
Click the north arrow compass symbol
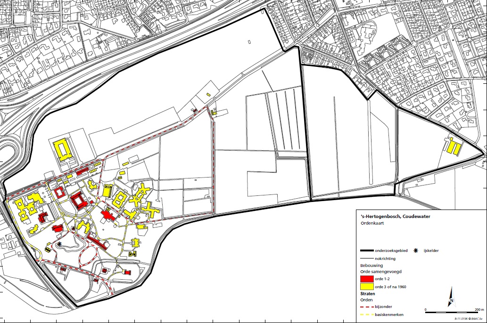pyautogui.click(x=452, y=297)
